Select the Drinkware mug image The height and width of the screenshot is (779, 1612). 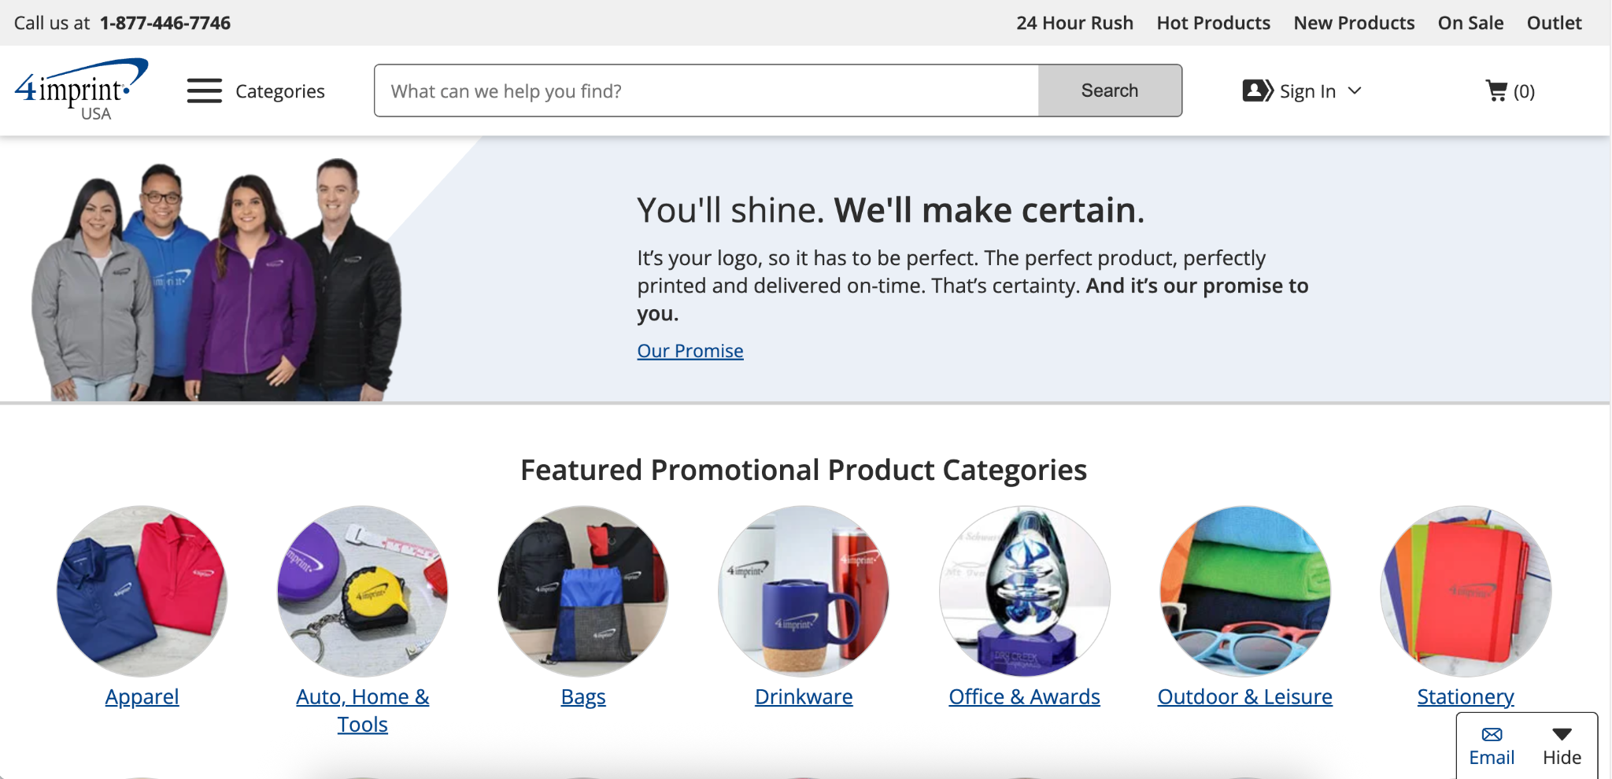(804, 591)
